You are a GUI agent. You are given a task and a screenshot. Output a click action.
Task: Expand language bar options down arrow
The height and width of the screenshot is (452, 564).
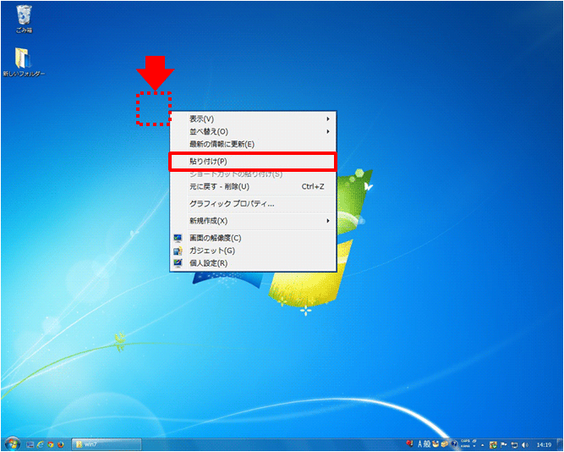tap(474, 446)
